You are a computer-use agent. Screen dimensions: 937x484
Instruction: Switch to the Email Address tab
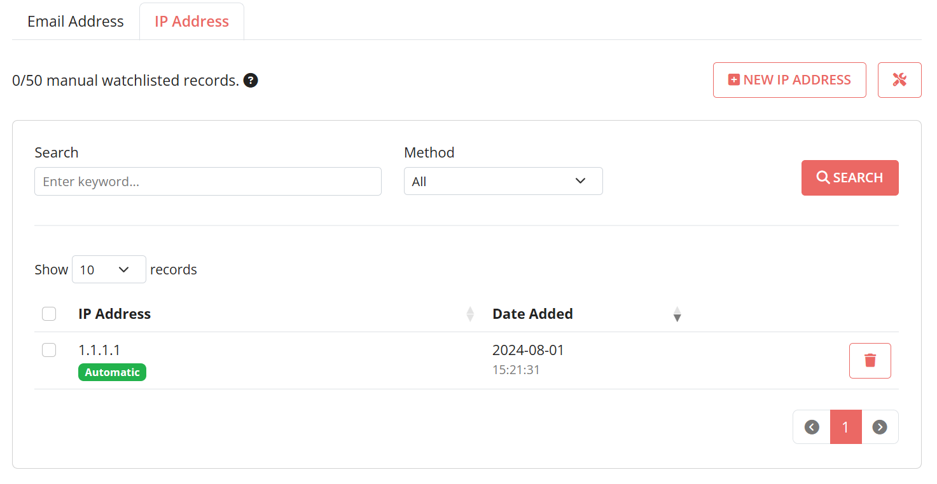(x=76, y=21)
